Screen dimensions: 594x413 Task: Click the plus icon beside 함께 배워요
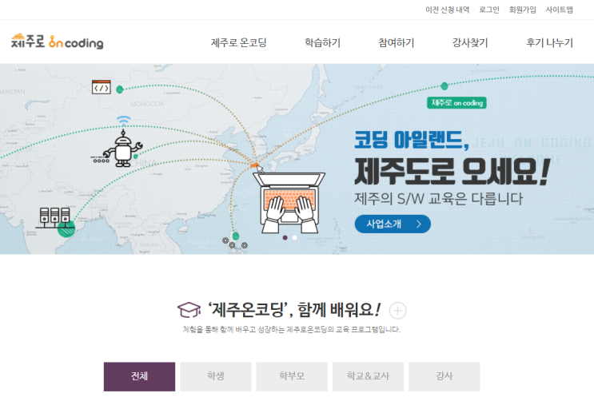pos(397,311)
